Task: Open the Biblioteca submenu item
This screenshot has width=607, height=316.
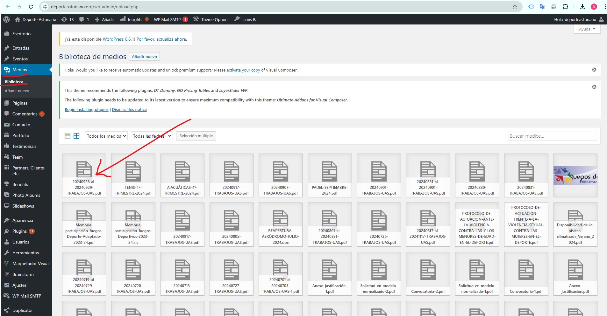Action: 14,82
